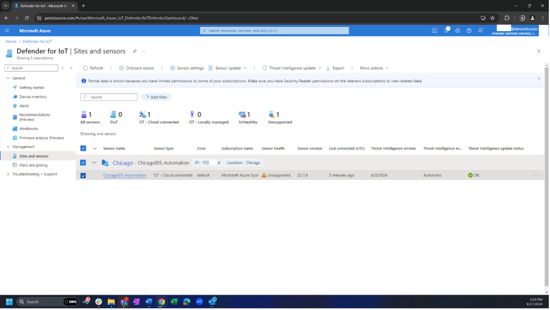Dismiss the partial data info banner
Screen dimensions: 550x310
pos(539,78)
